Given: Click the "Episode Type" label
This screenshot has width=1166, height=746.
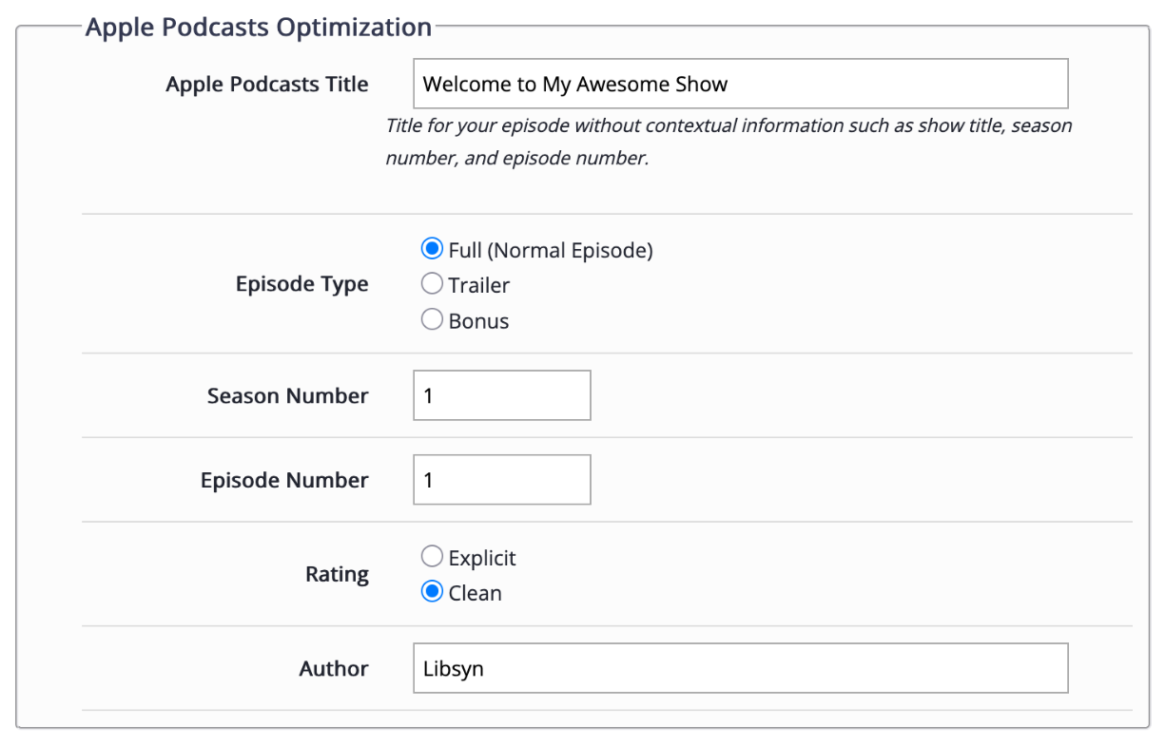Looking at the screenshot, I should tap(301, 285).
